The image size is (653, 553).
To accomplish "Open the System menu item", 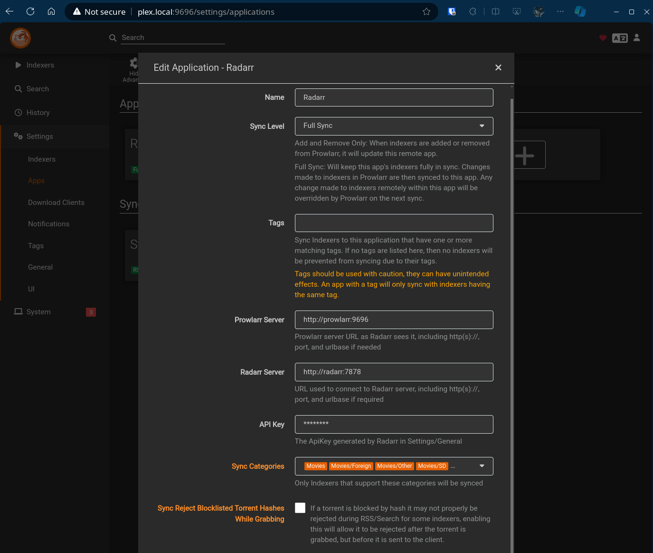I will (x=38, y=312).
